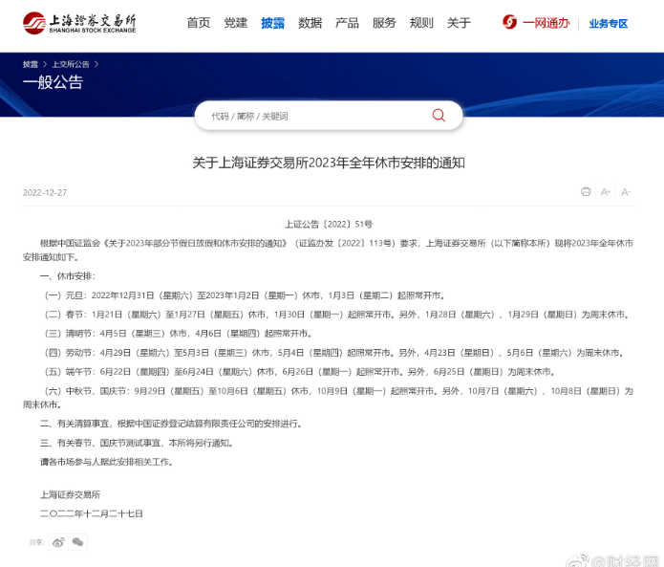This screenshot has width=664, height=567.
Task: Share article via Weibo icon
Action: tap(58, 542)
